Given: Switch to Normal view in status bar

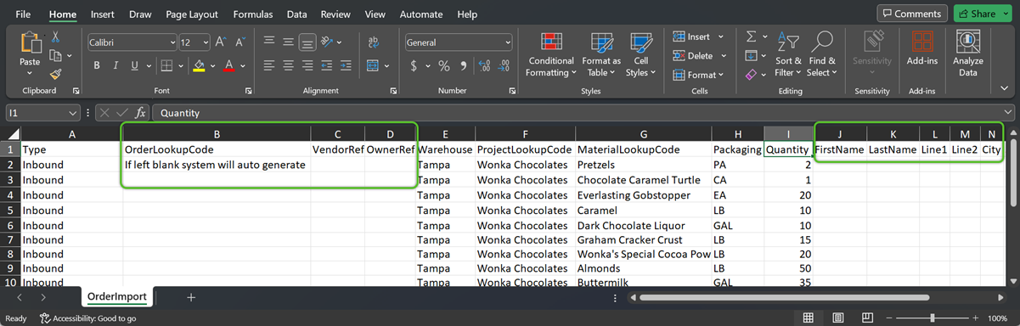Looking at the screenshot, I should point(808,318).
